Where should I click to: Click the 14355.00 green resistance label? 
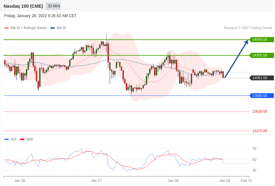pos(262,55)
